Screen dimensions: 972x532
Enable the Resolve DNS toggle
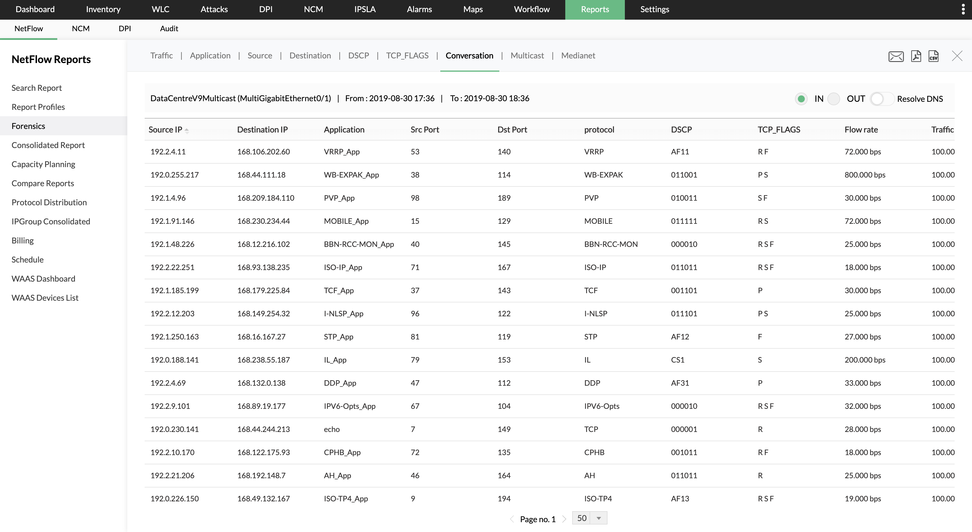(x=881, y=99)
